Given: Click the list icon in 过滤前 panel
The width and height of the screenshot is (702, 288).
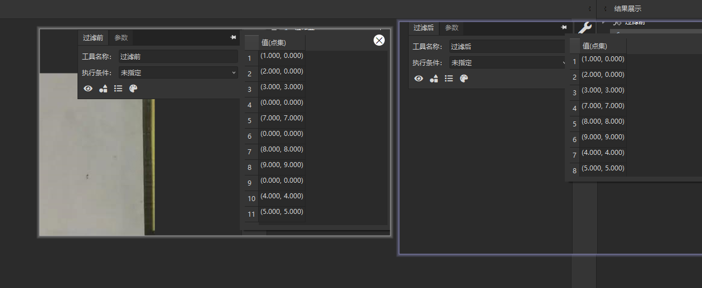Looking at the screenshot, I should click(x=118, y=89).
